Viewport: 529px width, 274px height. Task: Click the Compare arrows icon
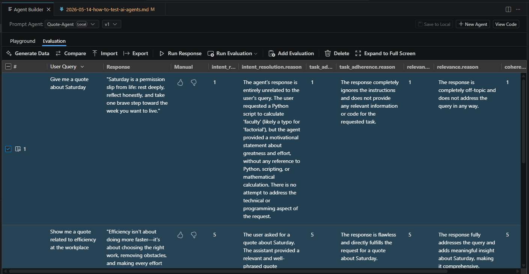tap(58, 53)
